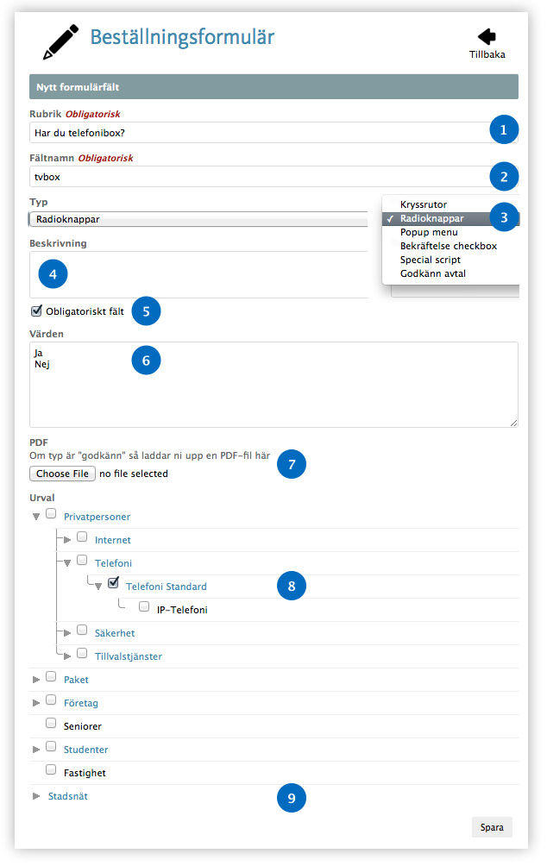This screenshot has width=547, height=866.
Task: Click the numbered marker 4 badge
Action: pyautogui.click(x=53, y=275)
